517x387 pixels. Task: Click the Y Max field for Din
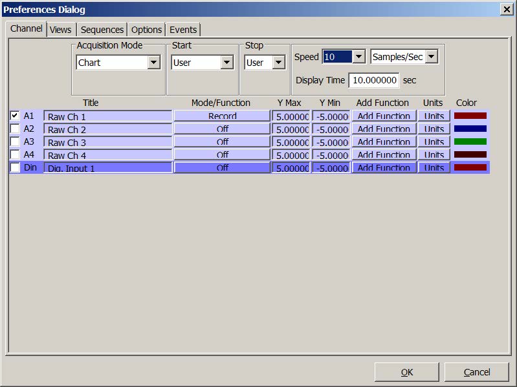click(291, 167)
